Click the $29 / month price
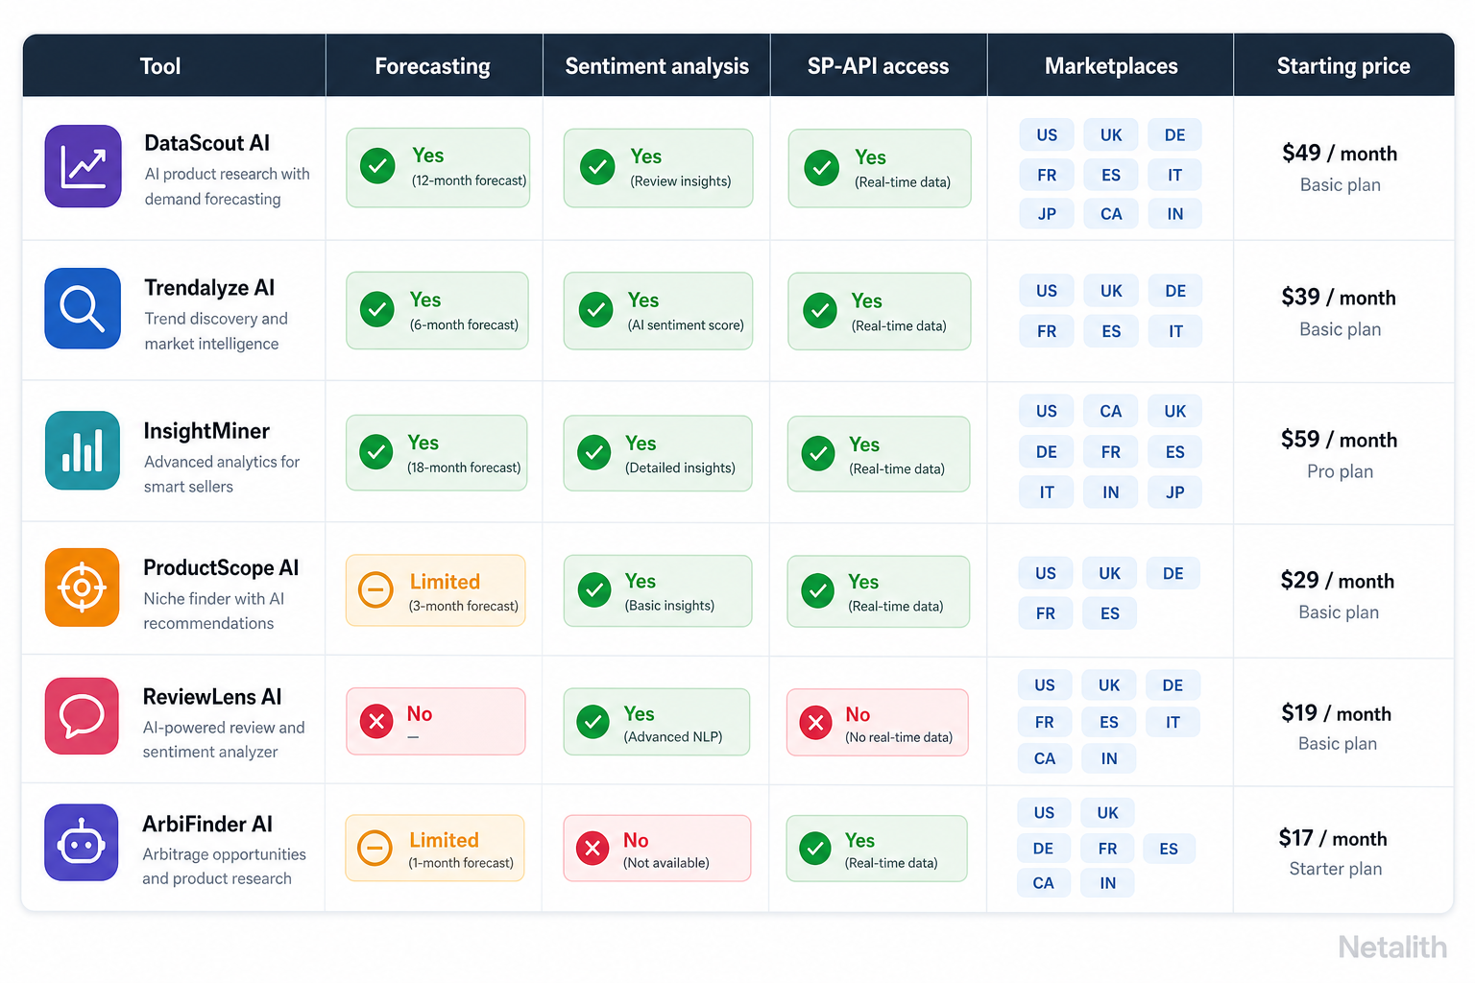1475x983 pixels. click(1337, 581)
